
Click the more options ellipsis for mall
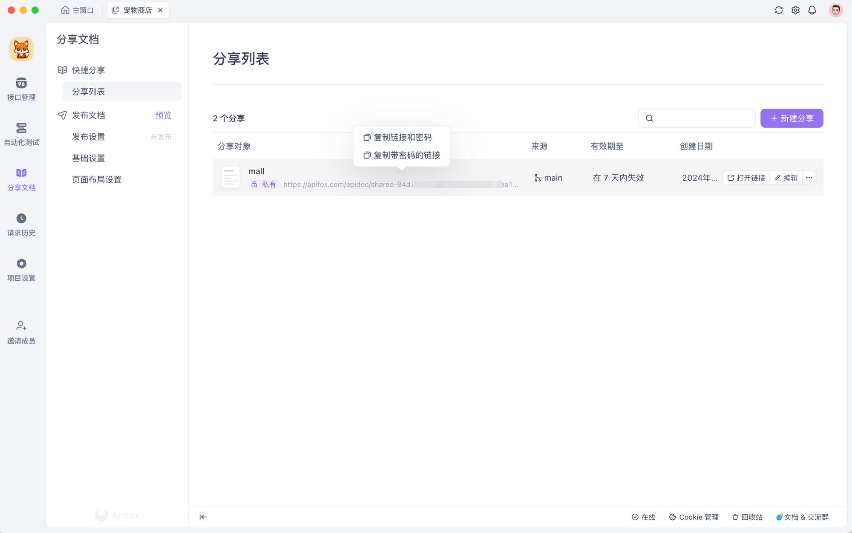click(x=809, y=178)
